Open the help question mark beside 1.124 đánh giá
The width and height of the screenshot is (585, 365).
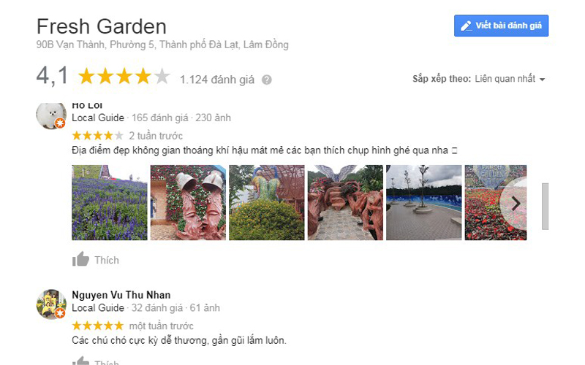click(266, 80)
